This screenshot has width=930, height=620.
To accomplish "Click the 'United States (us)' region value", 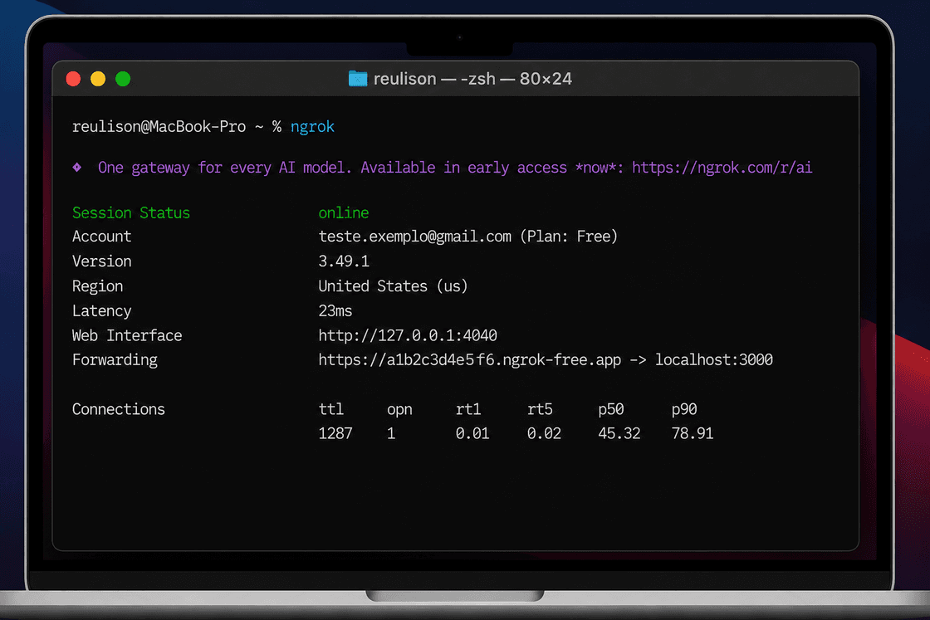I will click(394, 286).
